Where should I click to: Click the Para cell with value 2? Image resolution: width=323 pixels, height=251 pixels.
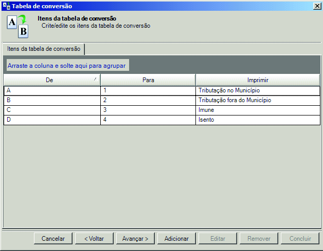148,101
